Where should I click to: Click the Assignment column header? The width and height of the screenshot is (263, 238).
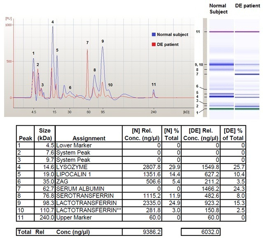[89, 138]
